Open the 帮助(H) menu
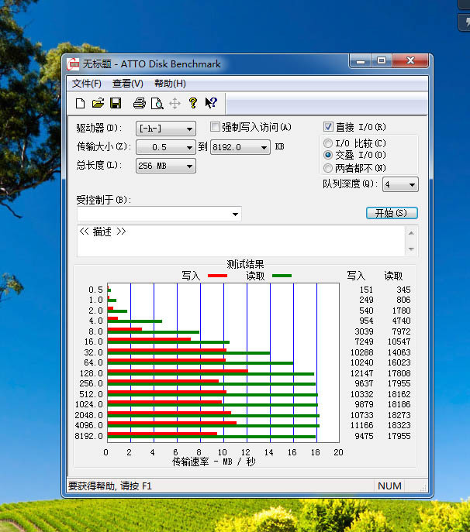Screen dimensions: 470x532 (170, 84)
